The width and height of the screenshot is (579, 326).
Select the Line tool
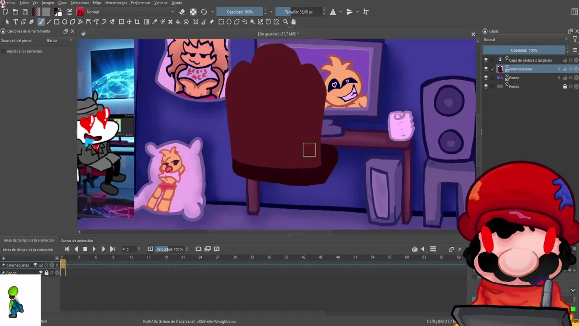(x=49, y=22)
